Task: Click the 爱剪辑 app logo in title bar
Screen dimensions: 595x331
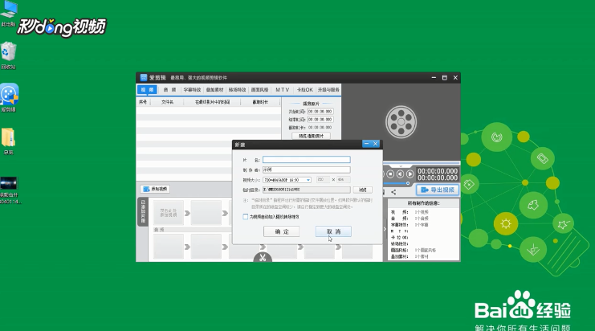Action: click(144, 77)
